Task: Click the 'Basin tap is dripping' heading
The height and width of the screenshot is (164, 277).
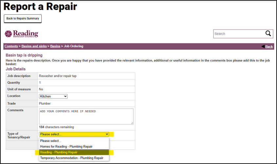Action: pyautogui.click(x=24, y=55)
